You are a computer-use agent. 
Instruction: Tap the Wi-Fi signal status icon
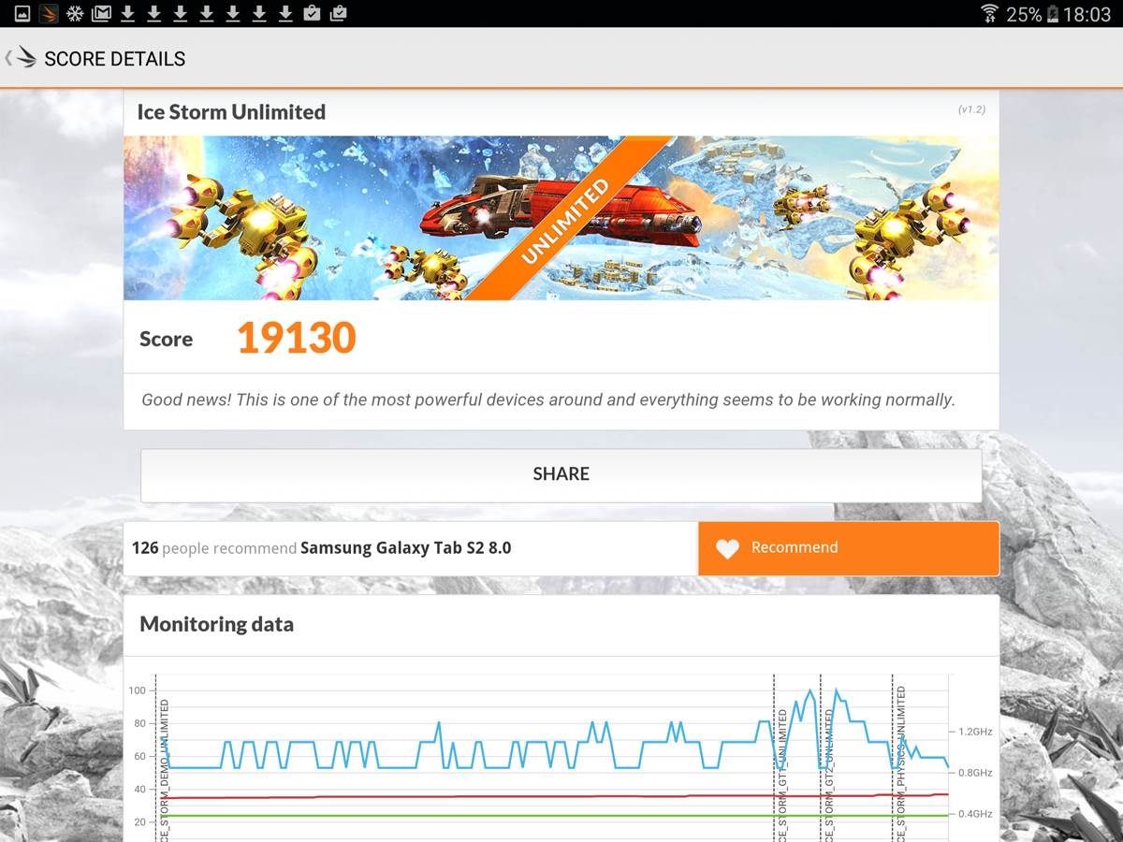pos(989,13)
